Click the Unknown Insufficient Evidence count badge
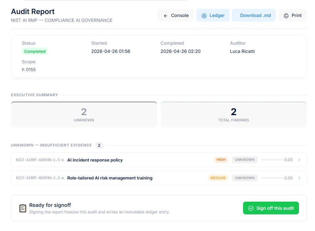This screenshot has height=231, width=315. pyautogui.click(x=99, y=146)
